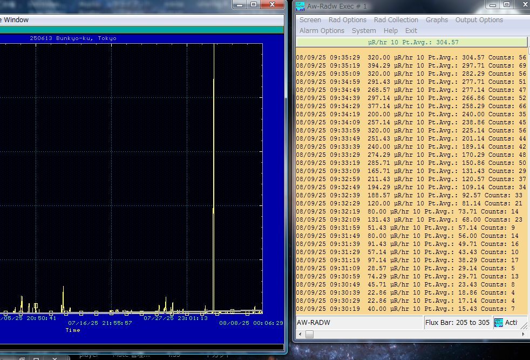The width and height of the screenshot is (530, 360).
Task: Click Exit in the menu bar
Action: (411, 31)
